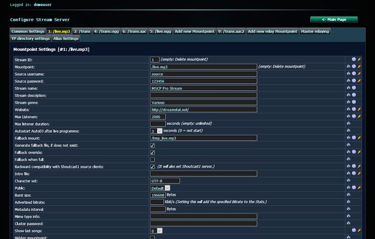Click the spade-shaped icon in Website row
The image size is (375, 239).
coord(348,109)
